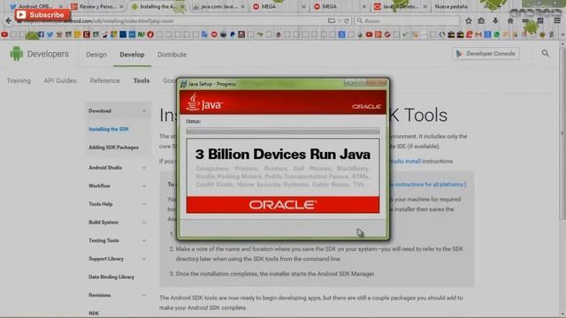Open the PayPal bookmark icon

(x=232, y=34)
